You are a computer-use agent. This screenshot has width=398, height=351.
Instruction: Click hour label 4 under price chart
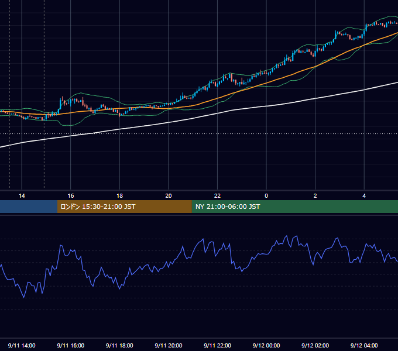click(364, 196)
